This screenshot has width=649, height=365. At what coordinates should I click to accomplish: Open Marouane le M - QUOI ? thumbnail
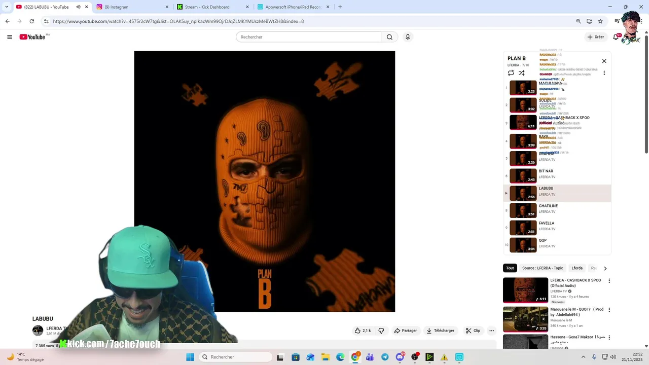(x=525, y=319)
